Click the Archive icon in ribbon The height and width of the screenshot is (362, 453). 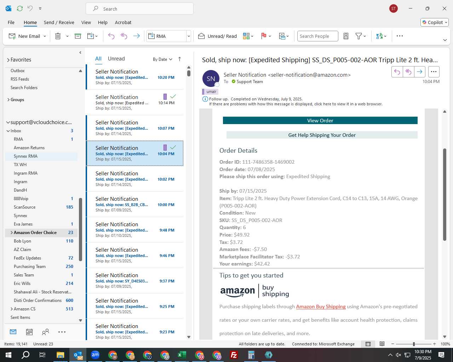(78, 36)
